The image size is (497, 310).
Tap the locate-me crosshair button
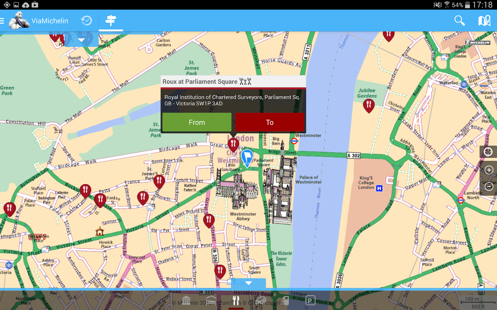pyautogui.click(x=488, y=152)
